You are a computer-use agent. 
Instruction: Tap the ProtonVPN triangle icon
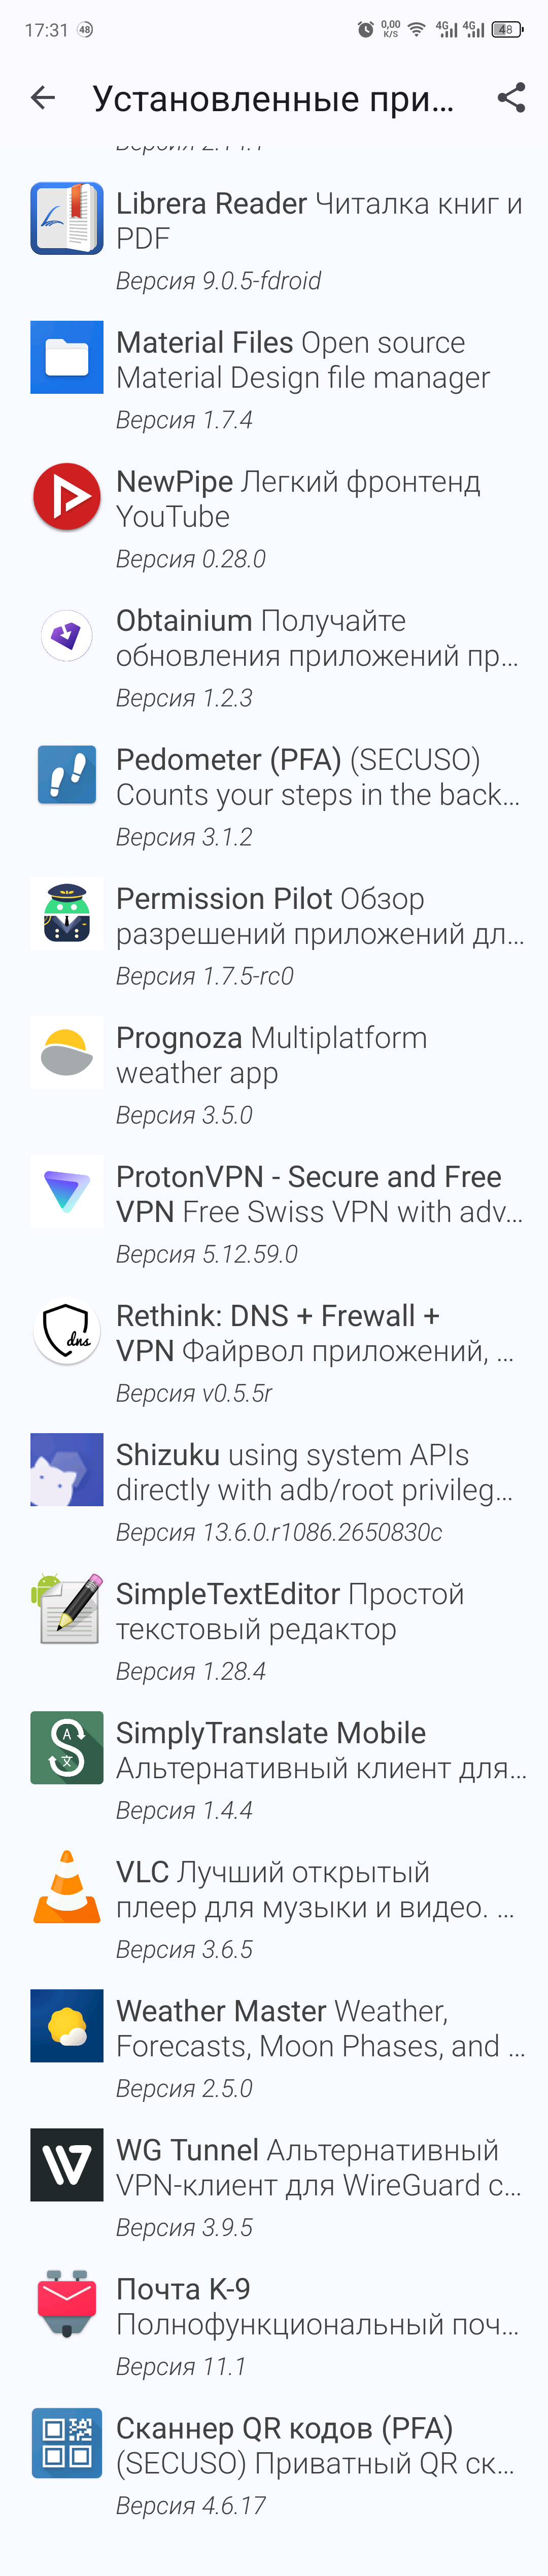point(67,1191)
